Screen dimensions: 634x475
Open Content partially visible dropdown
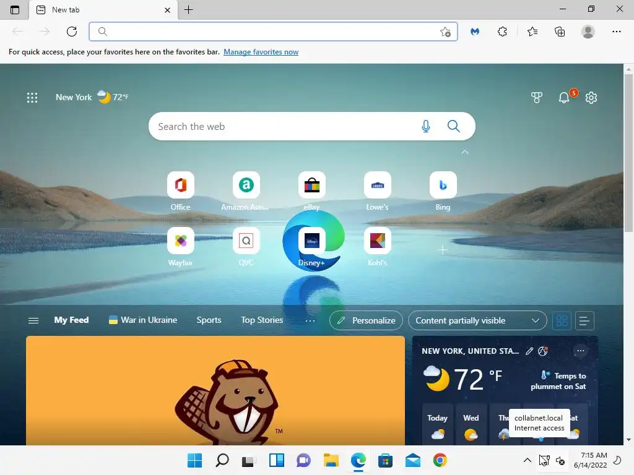[477, 320]
